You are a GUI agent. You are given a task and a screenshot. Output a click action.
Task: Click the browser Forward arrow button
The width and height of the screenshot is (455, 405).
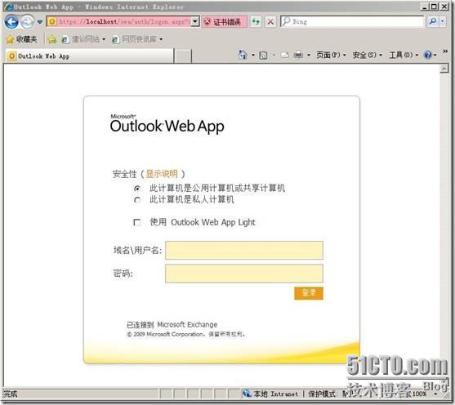[x=28, y=22]
